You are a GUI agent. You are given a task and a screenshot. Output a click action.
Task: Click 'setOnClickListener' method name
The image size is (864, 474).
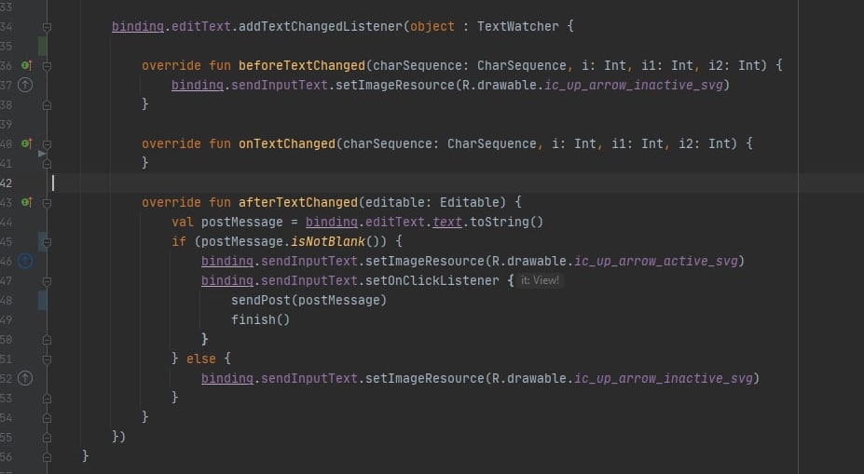(432, 280)
